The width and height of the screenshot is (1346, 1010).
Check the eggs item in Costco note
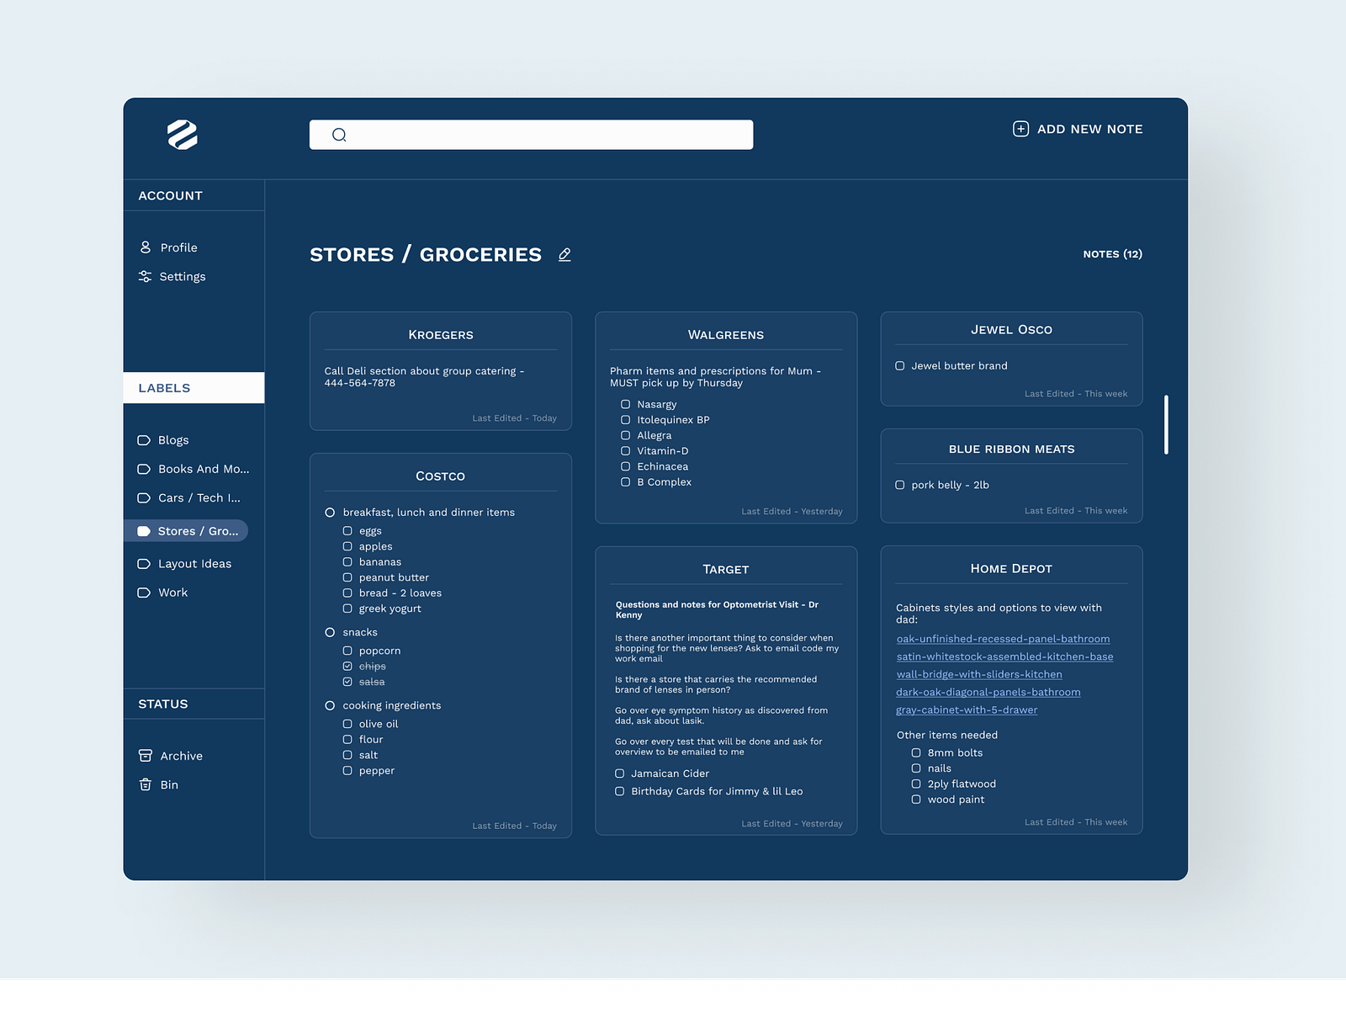coord(347,530)
